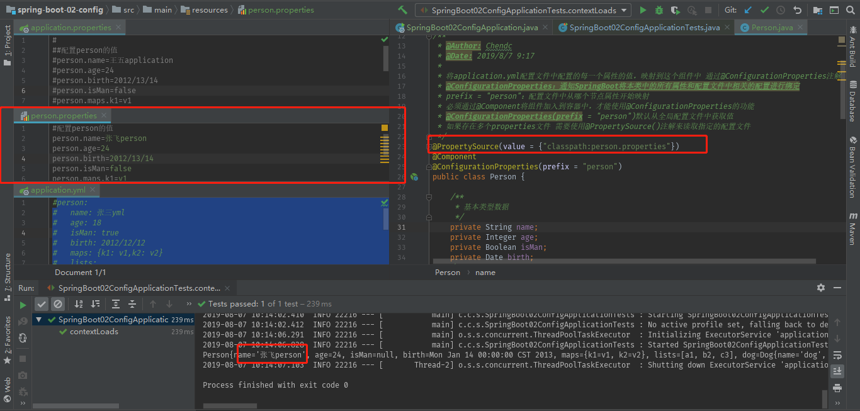
Task: Stop icon in Run panel sidebar
Action: (x=23, y=358)
